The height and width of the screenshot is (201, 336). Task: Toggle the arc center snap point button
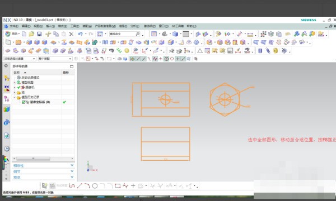click(166, 59)
